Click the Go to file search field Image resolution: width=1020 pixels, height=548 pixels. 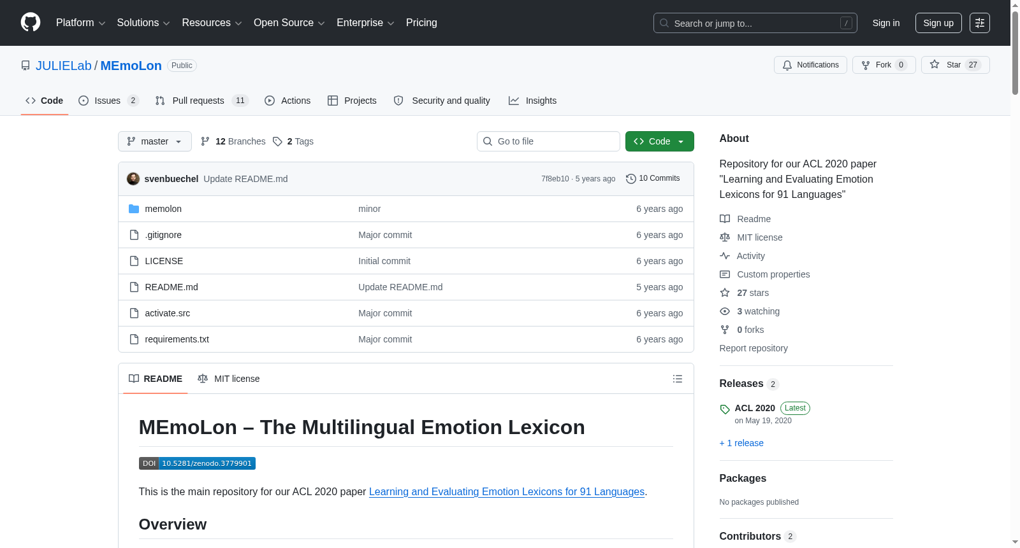click(x=548, y=141)
